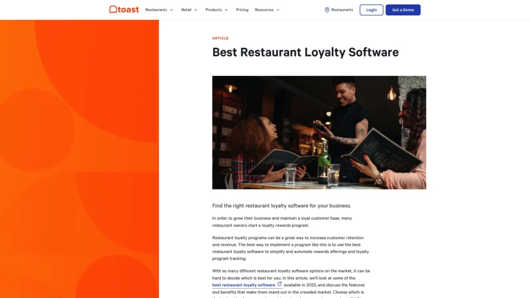Viewport: 530px width, 298px height.
Task: Click the location pin icon
Action: pyautogui.click(x=327, y=10)
